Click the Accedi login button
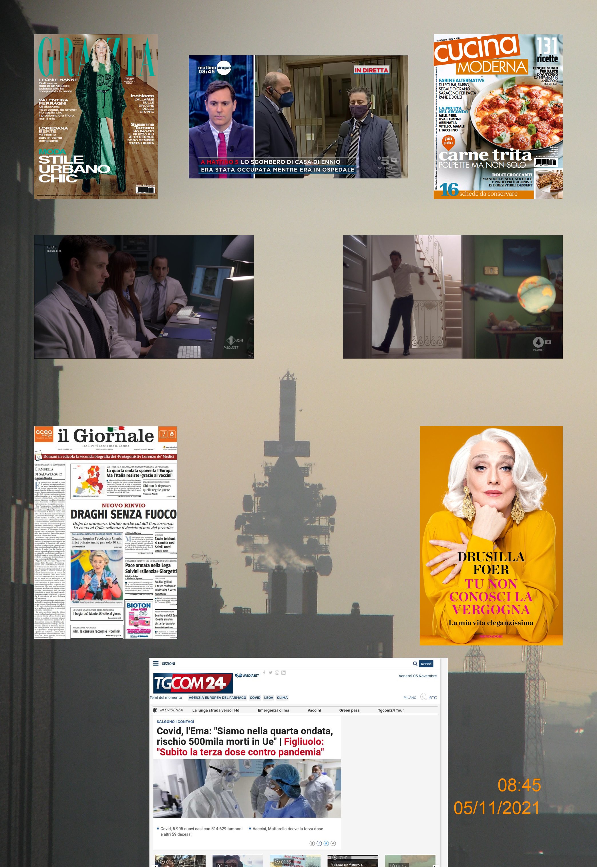This screenshot has height=867, width=597. pos(426,663)
